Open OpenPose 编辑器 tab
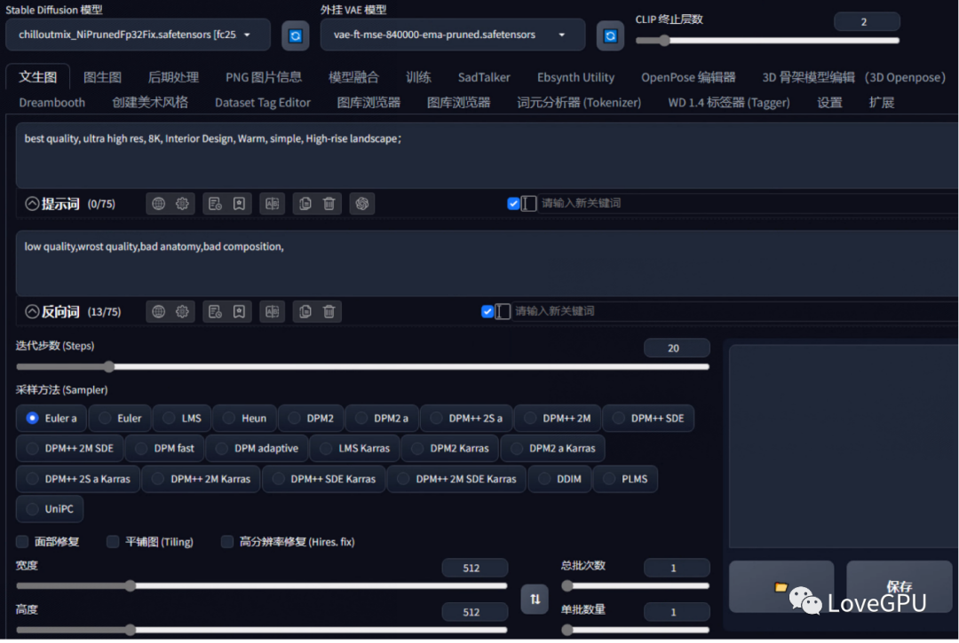 pos(688,77)
